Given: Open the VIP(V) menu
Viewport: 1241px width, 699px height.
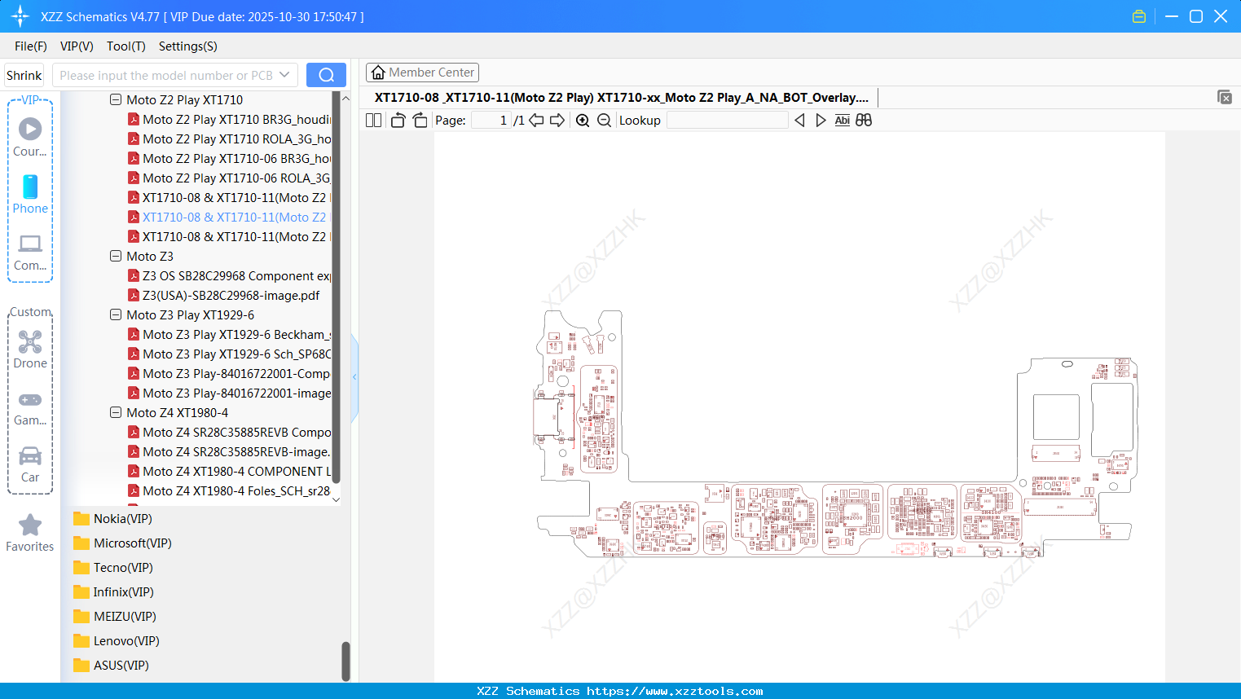Looking at the screenshot, I should click(77, 46).
